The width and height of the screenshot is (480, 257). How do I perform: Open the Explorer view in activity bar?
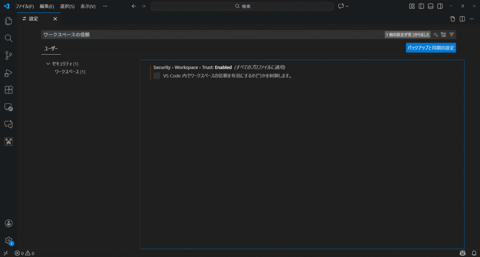pos(8,21)
